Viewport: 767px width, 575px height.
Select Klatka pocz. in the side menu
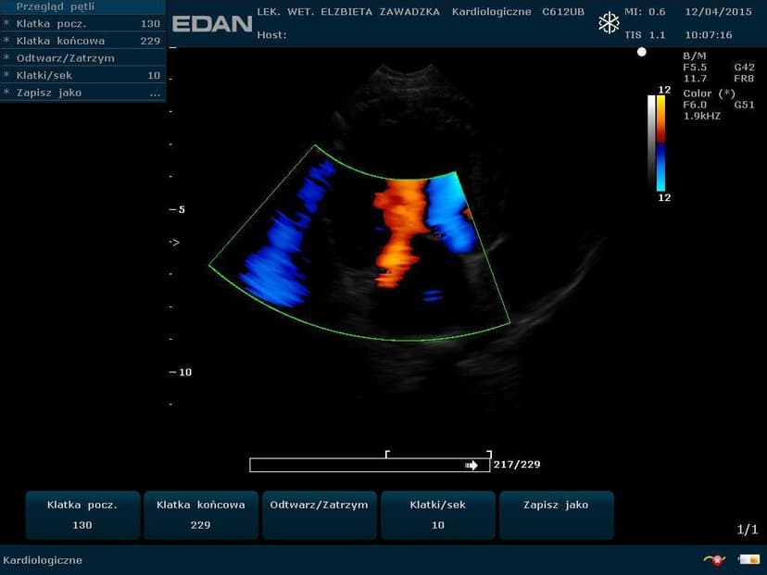click(82, 24)
